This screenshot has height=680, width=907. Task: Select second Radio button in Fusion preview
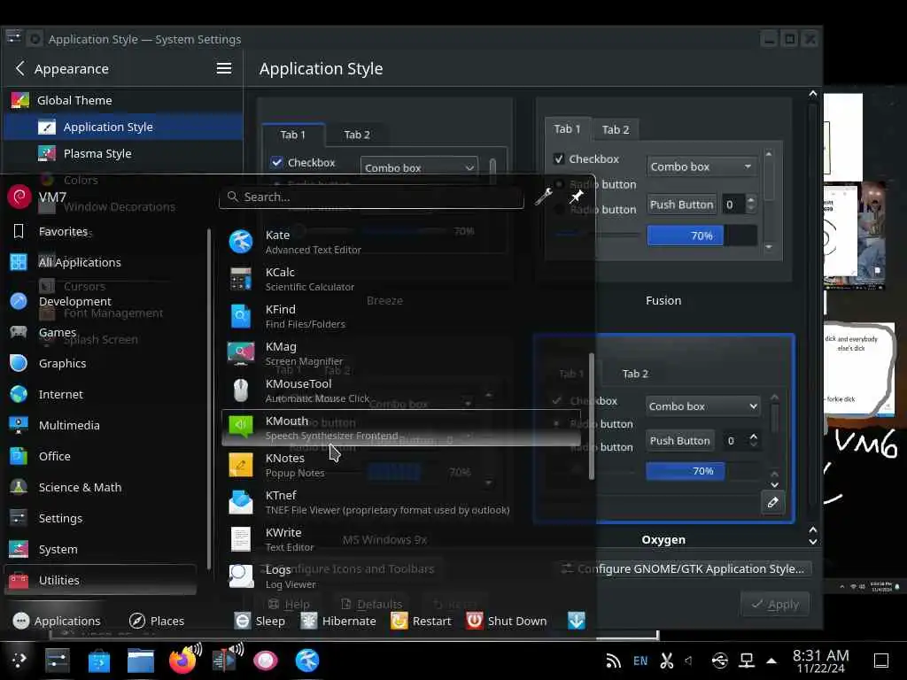click(559, 209)
